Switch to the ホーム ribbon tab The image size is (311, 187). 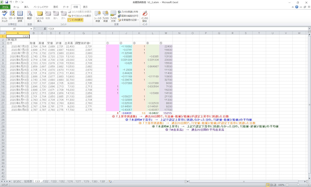[x=16, y=7]
